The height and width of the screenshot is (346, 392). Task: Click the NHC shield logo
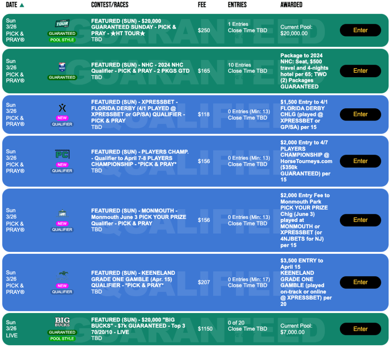62,67
